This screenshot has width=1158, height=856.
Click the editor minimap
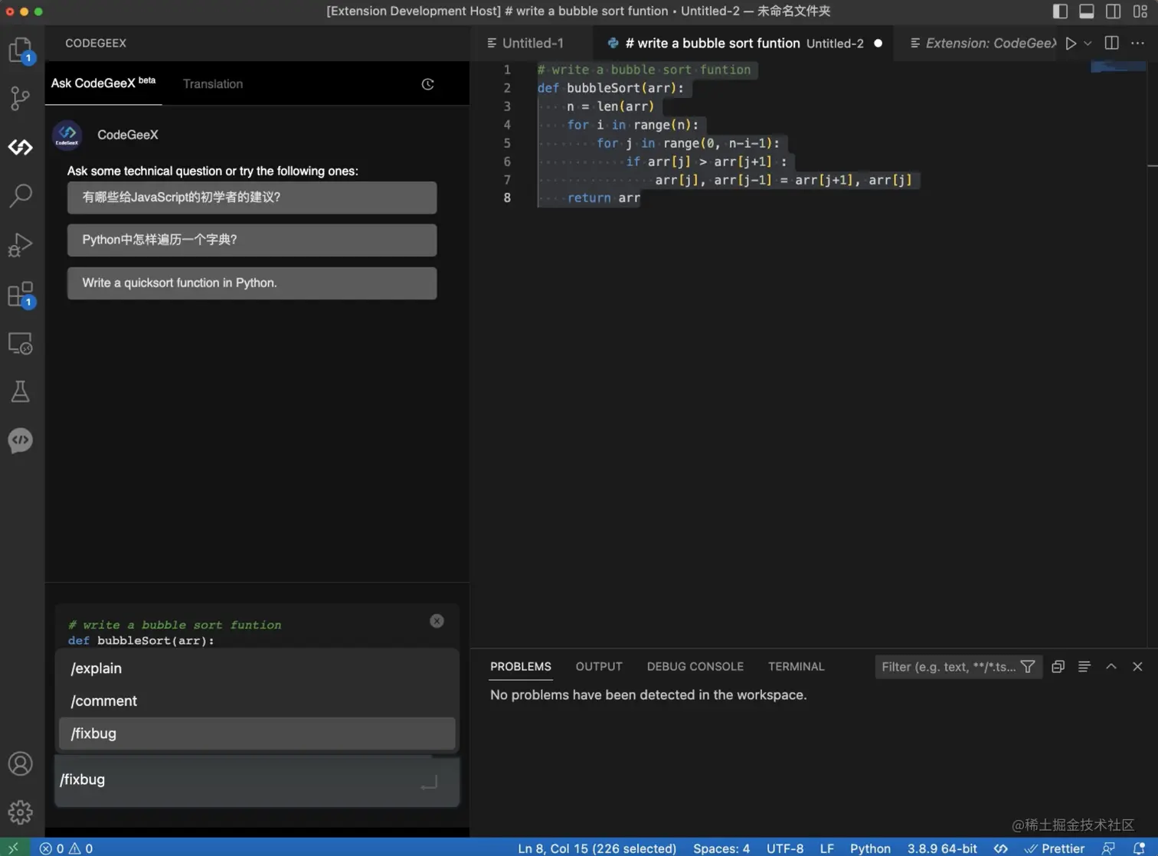click(1118, 67)
